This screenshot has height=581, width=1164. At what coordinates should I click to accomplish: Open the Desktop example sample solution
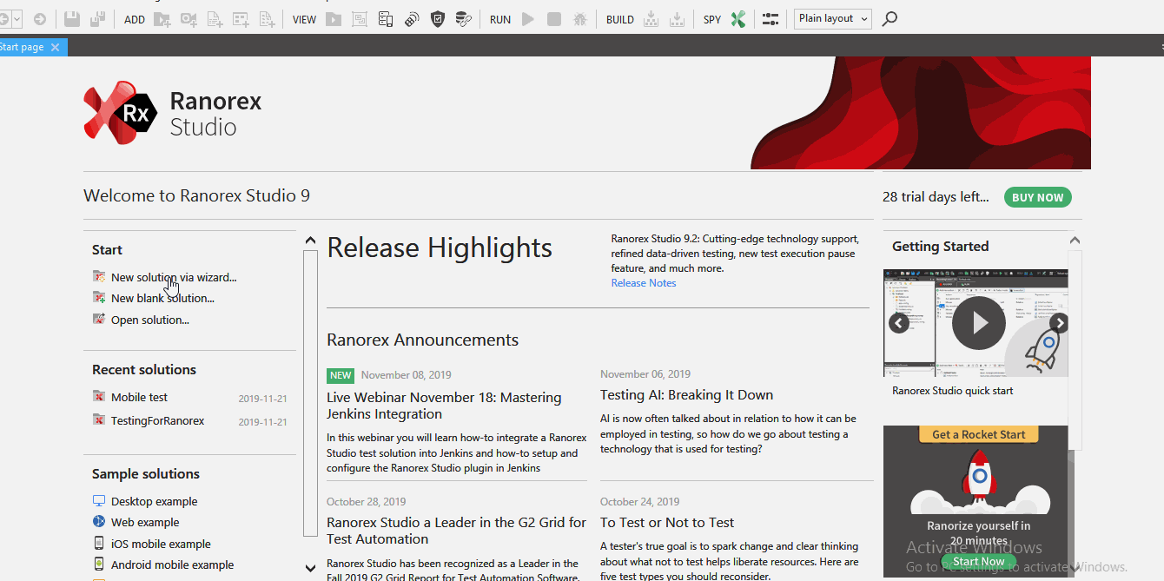[154, 502]
